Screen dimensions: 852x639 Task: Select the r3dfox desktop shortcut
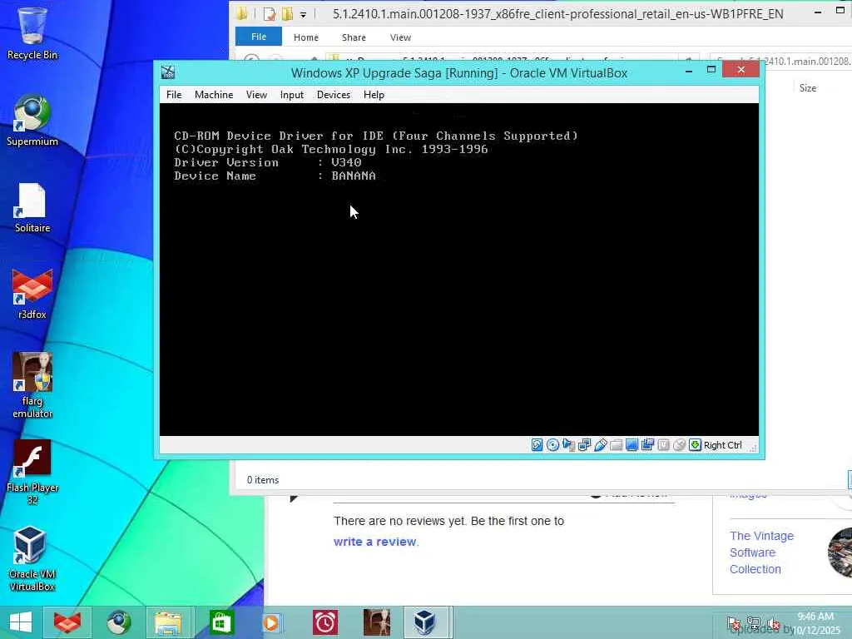32,294
